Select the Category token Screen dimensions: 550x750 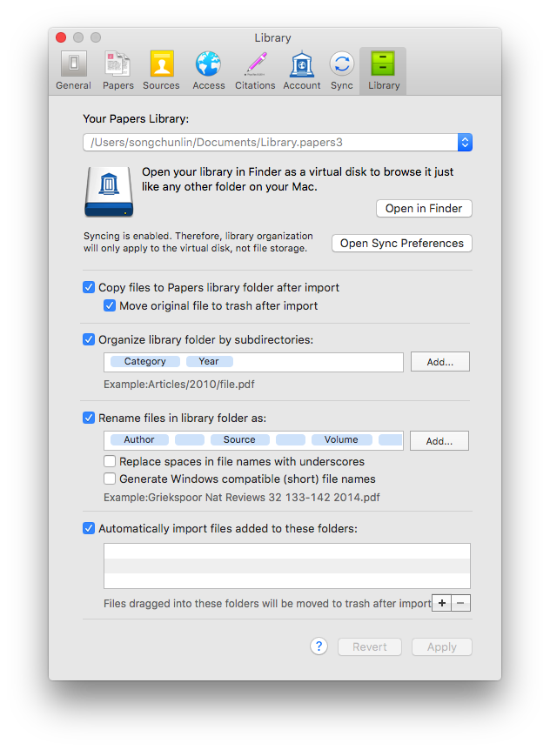coord(145,361)
